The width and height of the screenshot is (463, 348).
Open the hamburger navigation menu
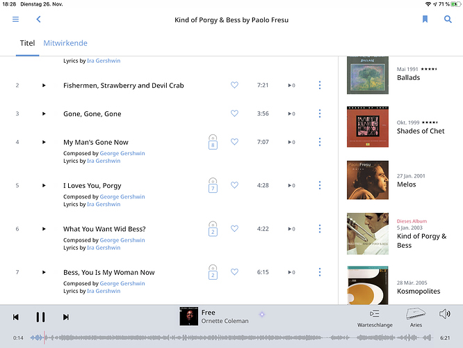pos(16,19)
